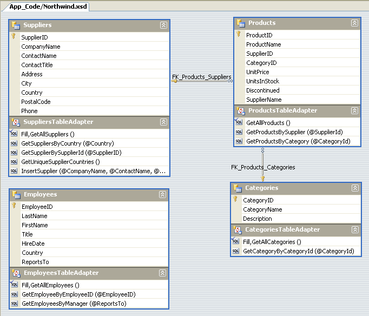This screenshot has height=316, width=369.
Task: Click the EmployeesTableAdapter icon
Action: [16, 273]
